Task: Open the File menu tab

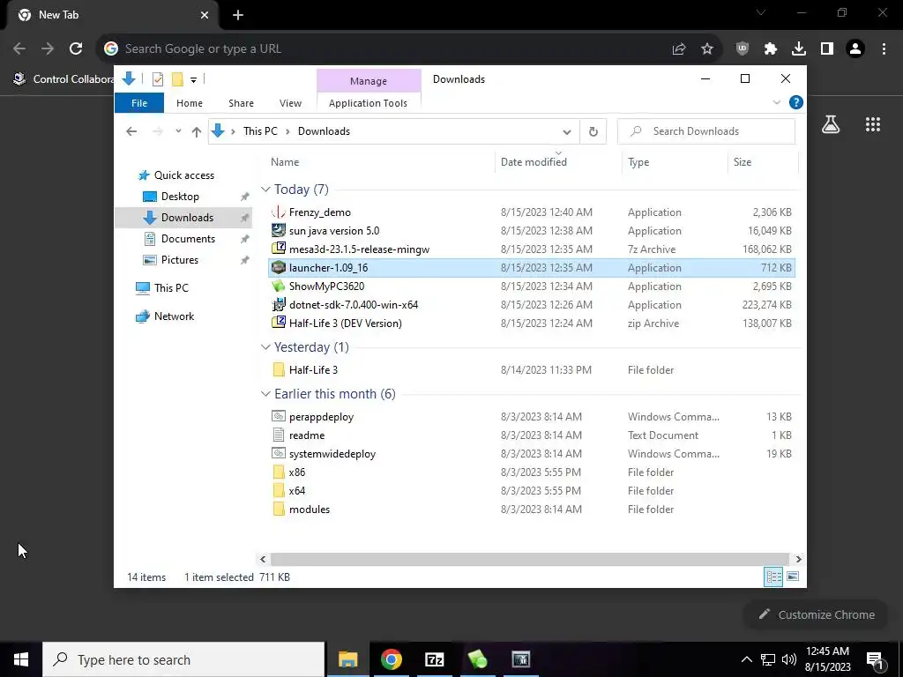Action: point(139,103)
